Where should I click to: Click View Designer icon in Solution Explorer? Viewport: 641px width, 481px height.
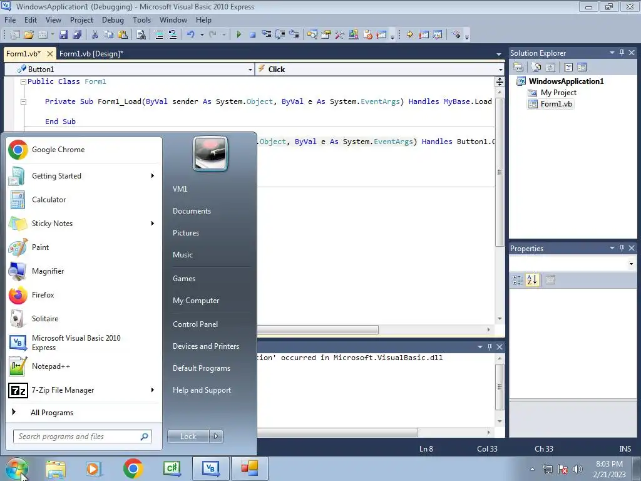[x=582, y=67]
